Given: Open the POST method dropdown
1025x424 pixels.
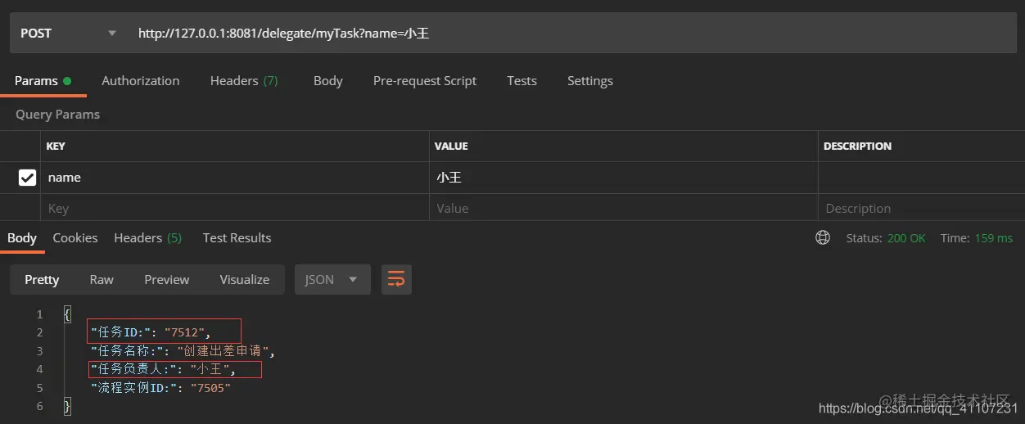Looking at the screenshot, I should [67, 34].
